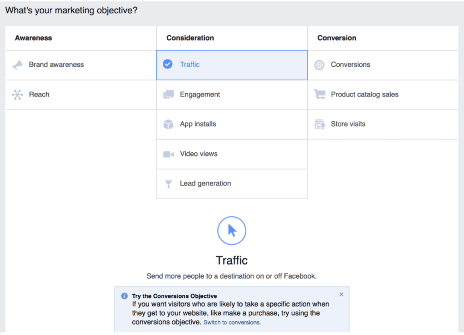
Task: Select the Engagement objective
Action: 232,95
